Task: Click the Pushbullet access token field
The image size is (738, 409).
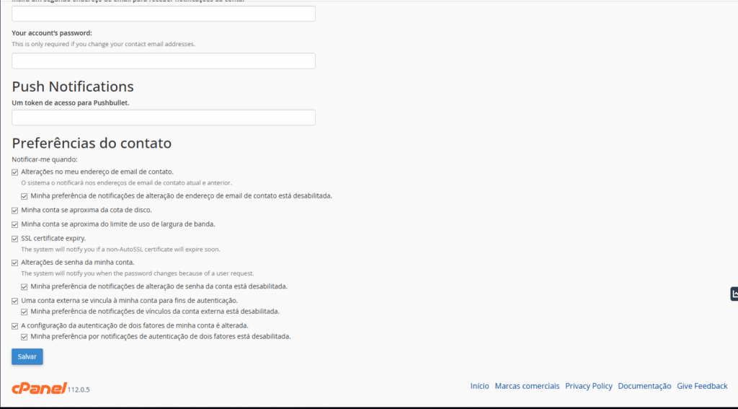Action: pyautogui.click(x=164, y=118)
